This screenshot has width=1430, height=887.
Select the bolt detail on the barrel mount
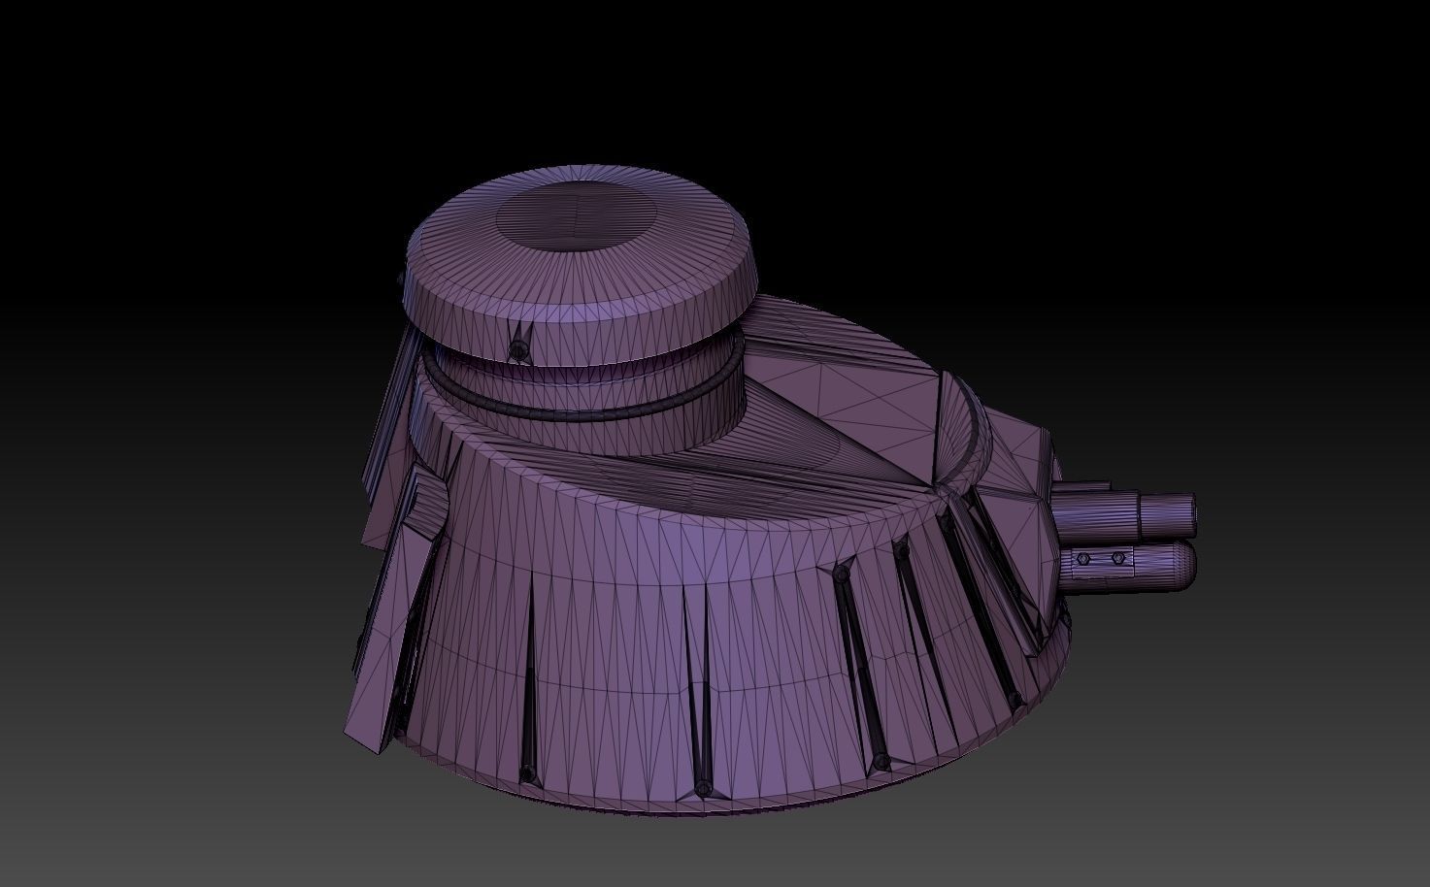[1082, 558]
